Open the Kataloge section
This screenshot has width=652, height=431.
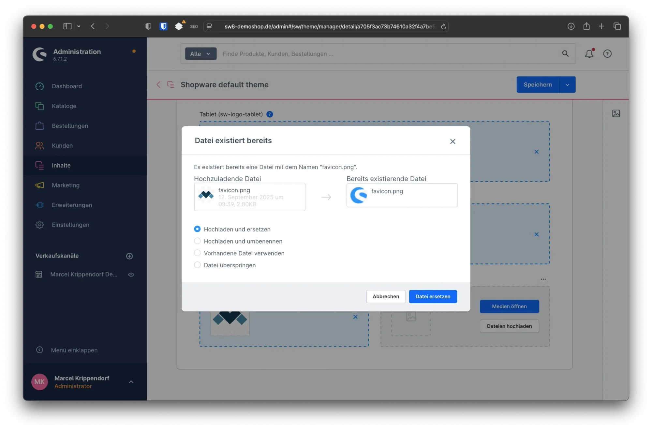click(64, 106)
